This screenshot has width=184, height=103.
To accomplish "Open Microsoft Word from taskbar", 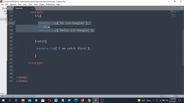I will click(x=56, y=100).
